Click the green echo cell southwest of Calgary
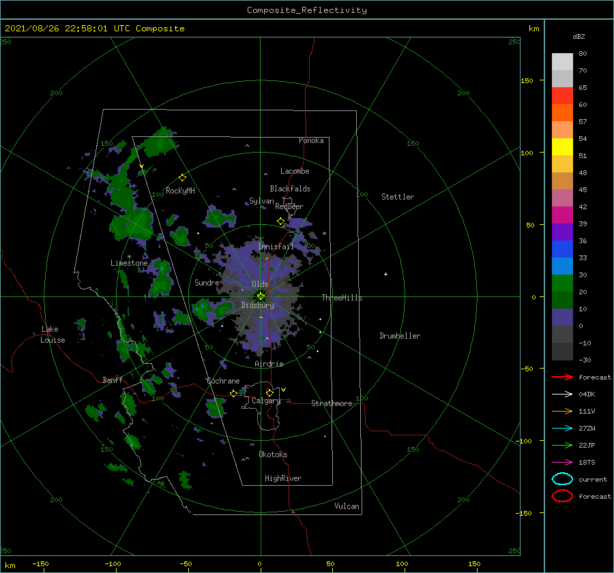The width and height of the screenshot is (614, 573). point(216,407)
